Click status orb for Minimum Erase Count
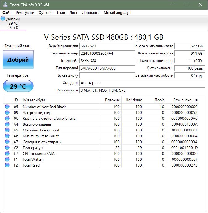This screenshot has width=208, height=213. click(x=7, y=136)
